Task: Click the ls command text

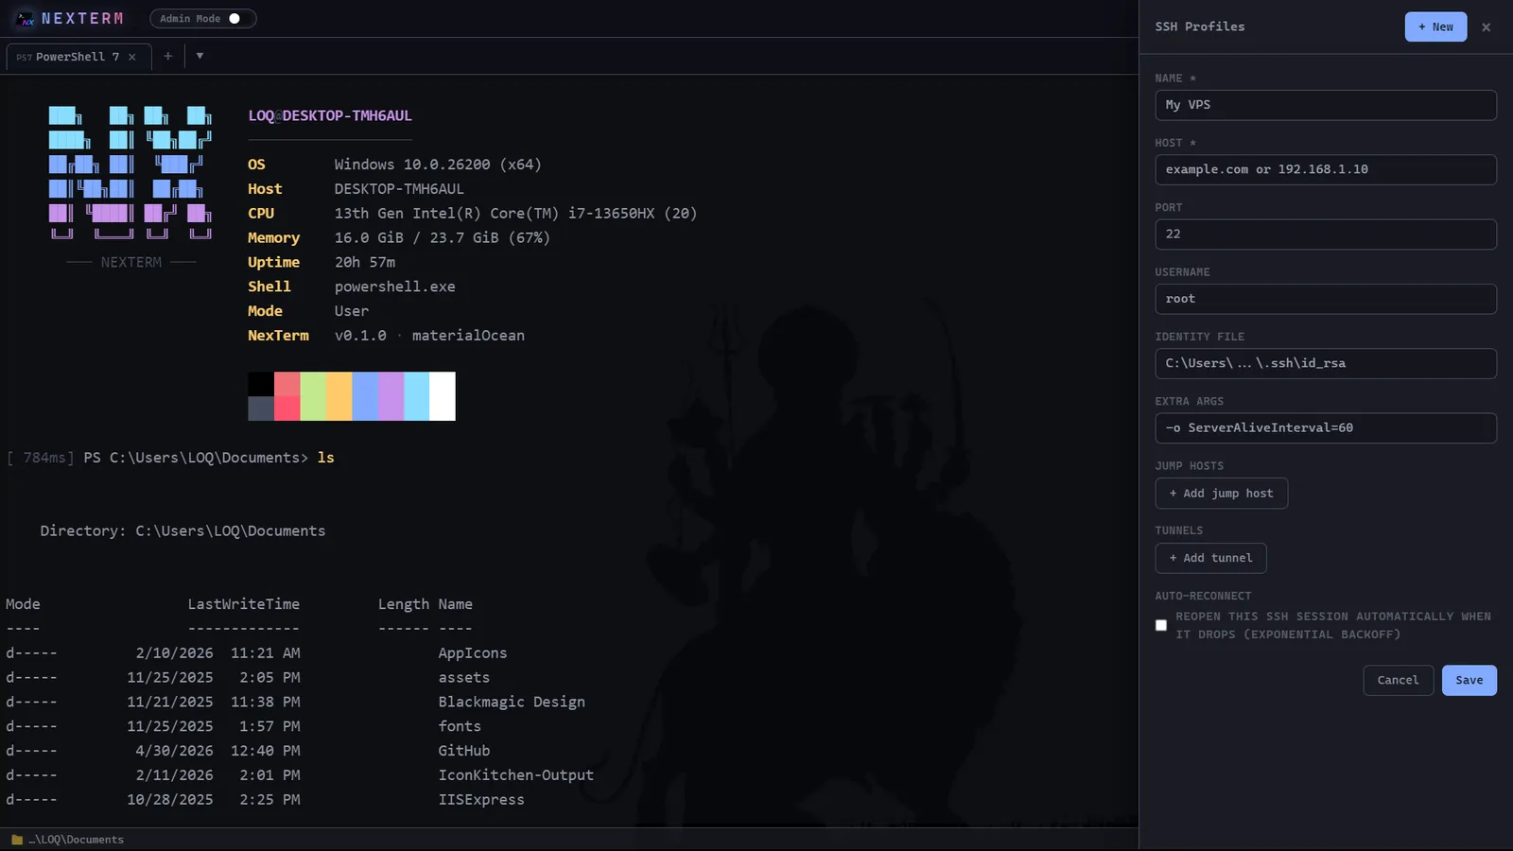Action: 325,458
